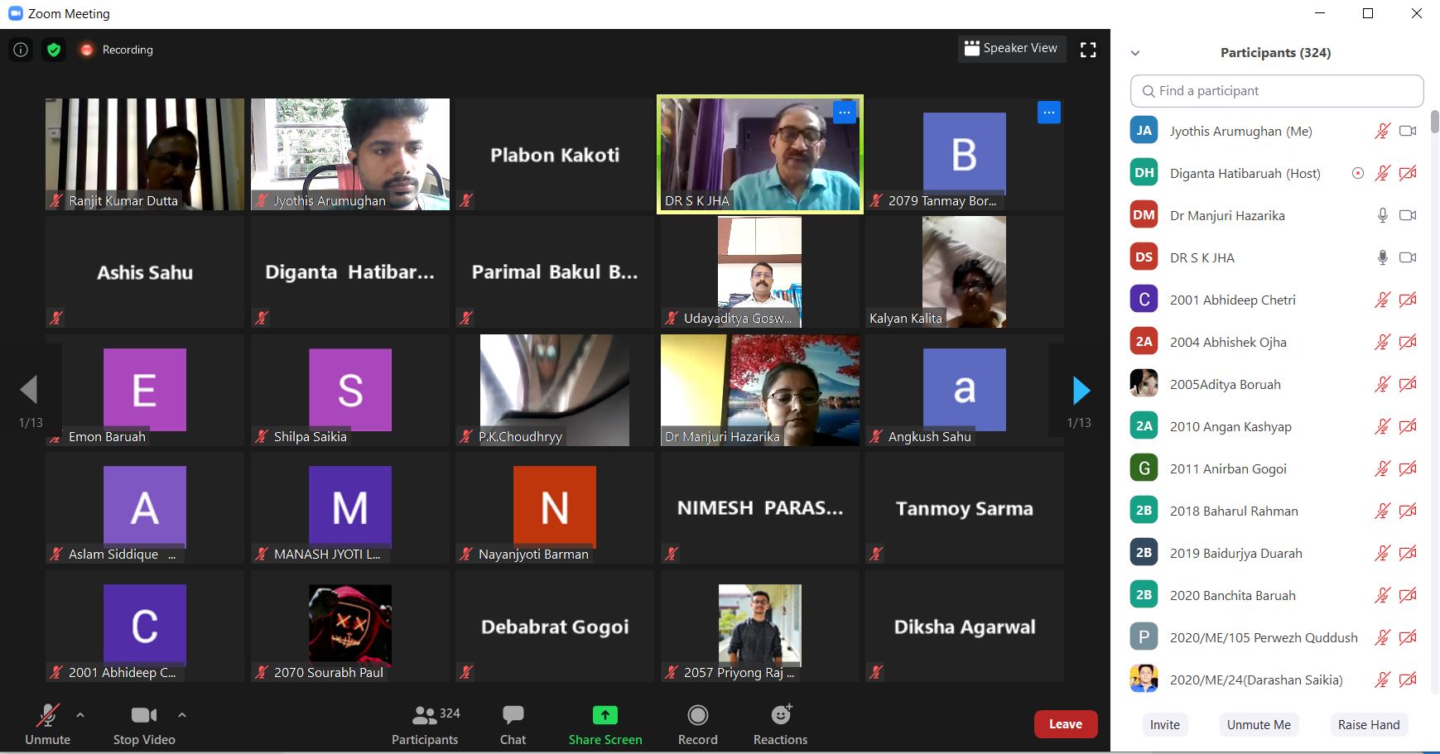
Task: Click the green encryption shield icon
Action: click(x=54, y=50)
